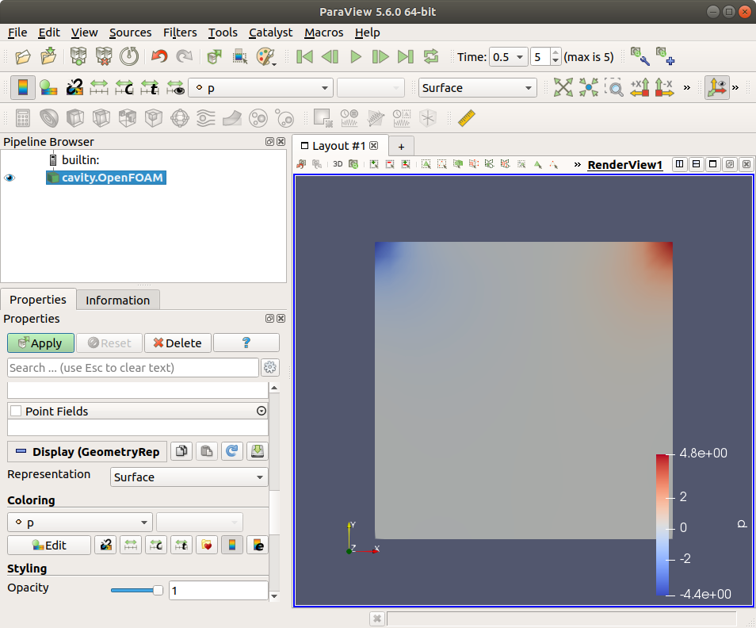Image resolution: width=756 pixels, height=628 pixels.
Task: Click the Zoom to box magnifier icon
Action: (x=613, y=88)
